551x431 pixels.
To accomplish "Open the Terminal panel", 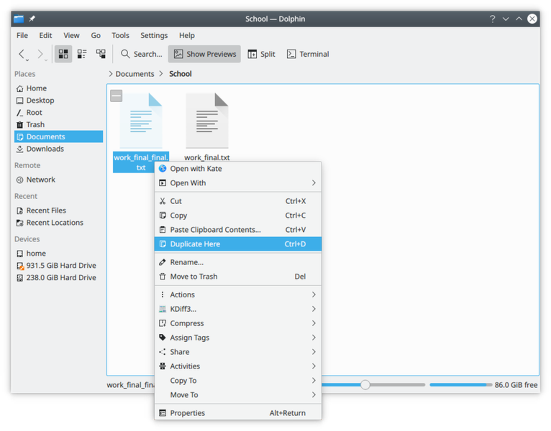I will (308, 54).
